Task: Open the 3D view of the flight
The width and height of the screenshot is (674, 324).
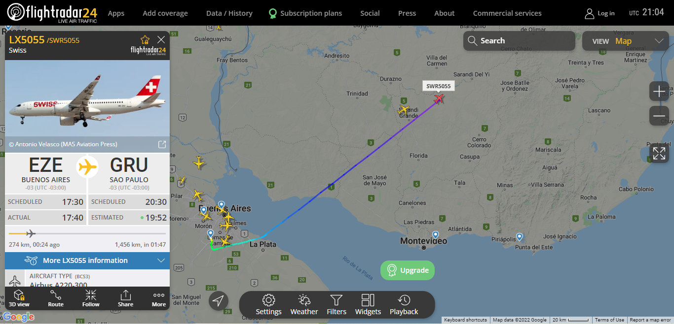Action: 19,299
